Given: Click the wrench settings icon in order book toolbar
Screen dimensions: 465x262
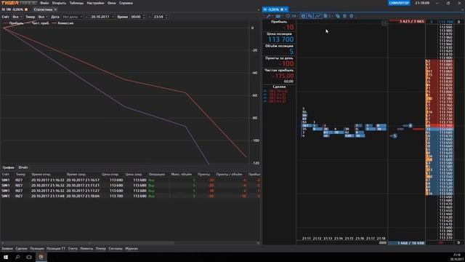Looking at the screenshot, I should point(269,16).
